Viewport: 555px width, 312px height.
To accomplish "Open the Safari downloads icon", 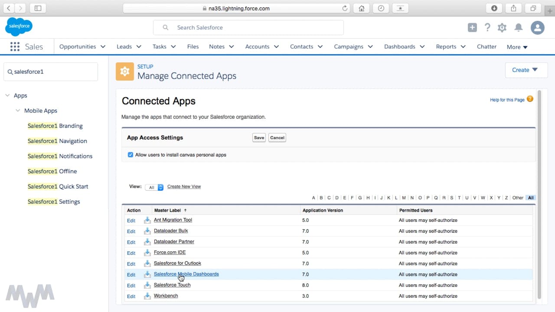I will 494,8.
